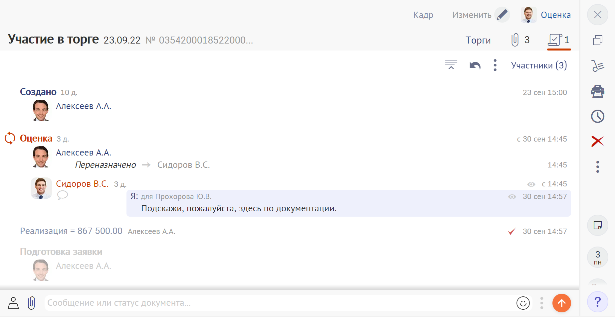
Task: Select the tasks tab with count 1
Action: (x=559, y=40)
